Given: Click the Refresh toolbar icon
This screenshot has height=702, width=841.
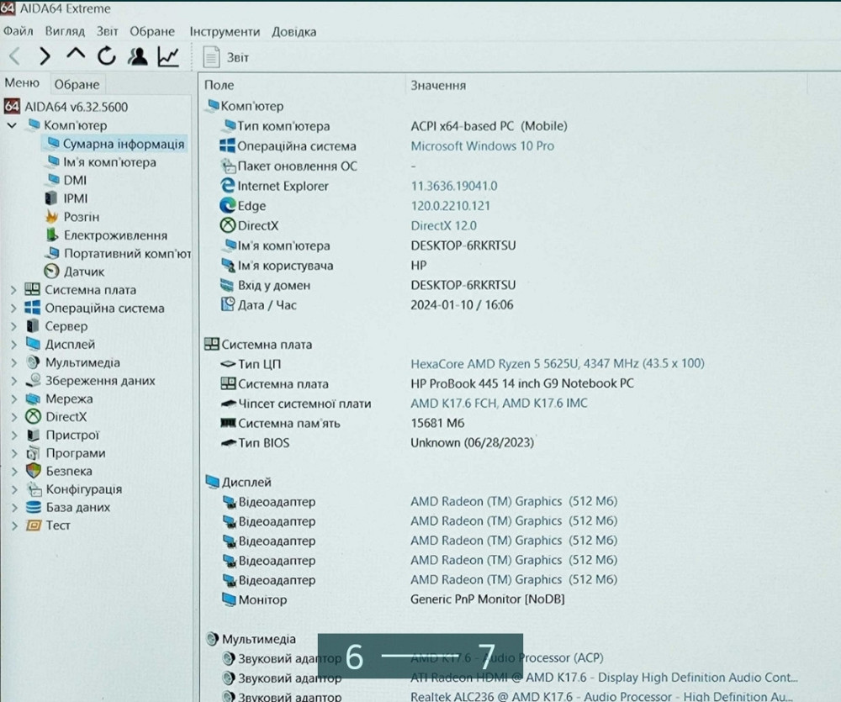Looking at the screenshot, I should 106,56.
